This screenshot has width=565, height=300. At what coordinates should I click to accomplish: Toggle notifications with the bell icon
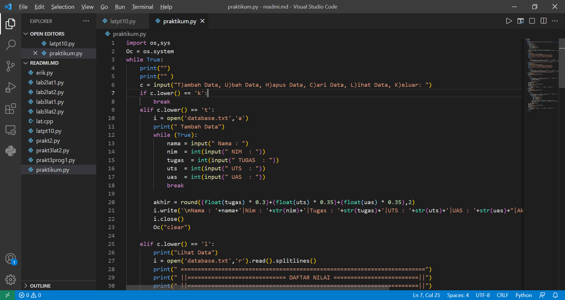coord(556,295)
